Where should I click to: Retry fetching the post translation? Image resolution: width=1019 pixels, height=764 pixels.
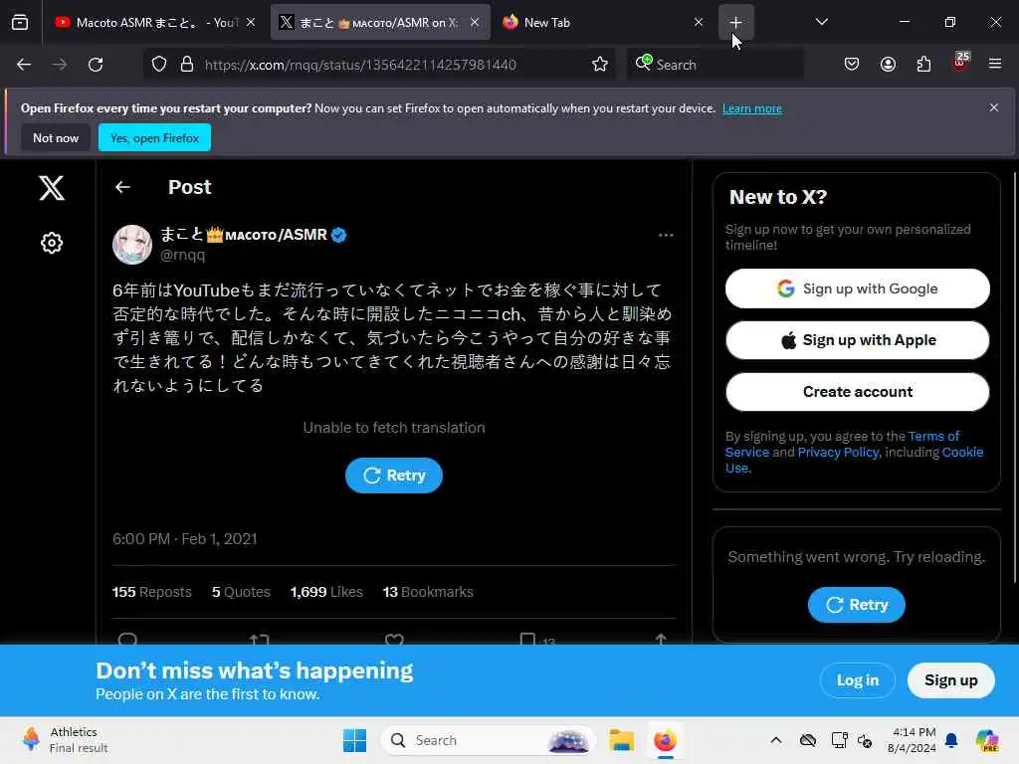click(394, 476)
